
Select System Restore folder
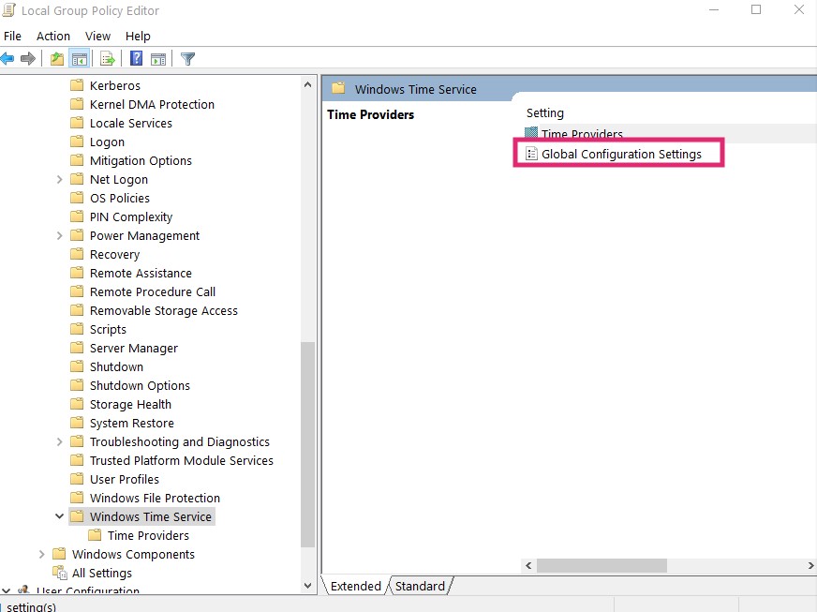[132, 423]
